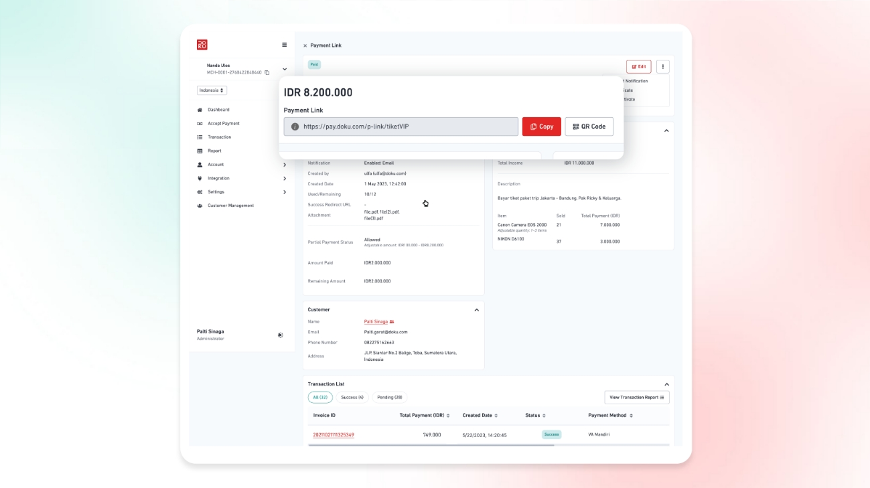870x488 pixels.
Task: Expand the Integration submenu
Action: (285, 179)
